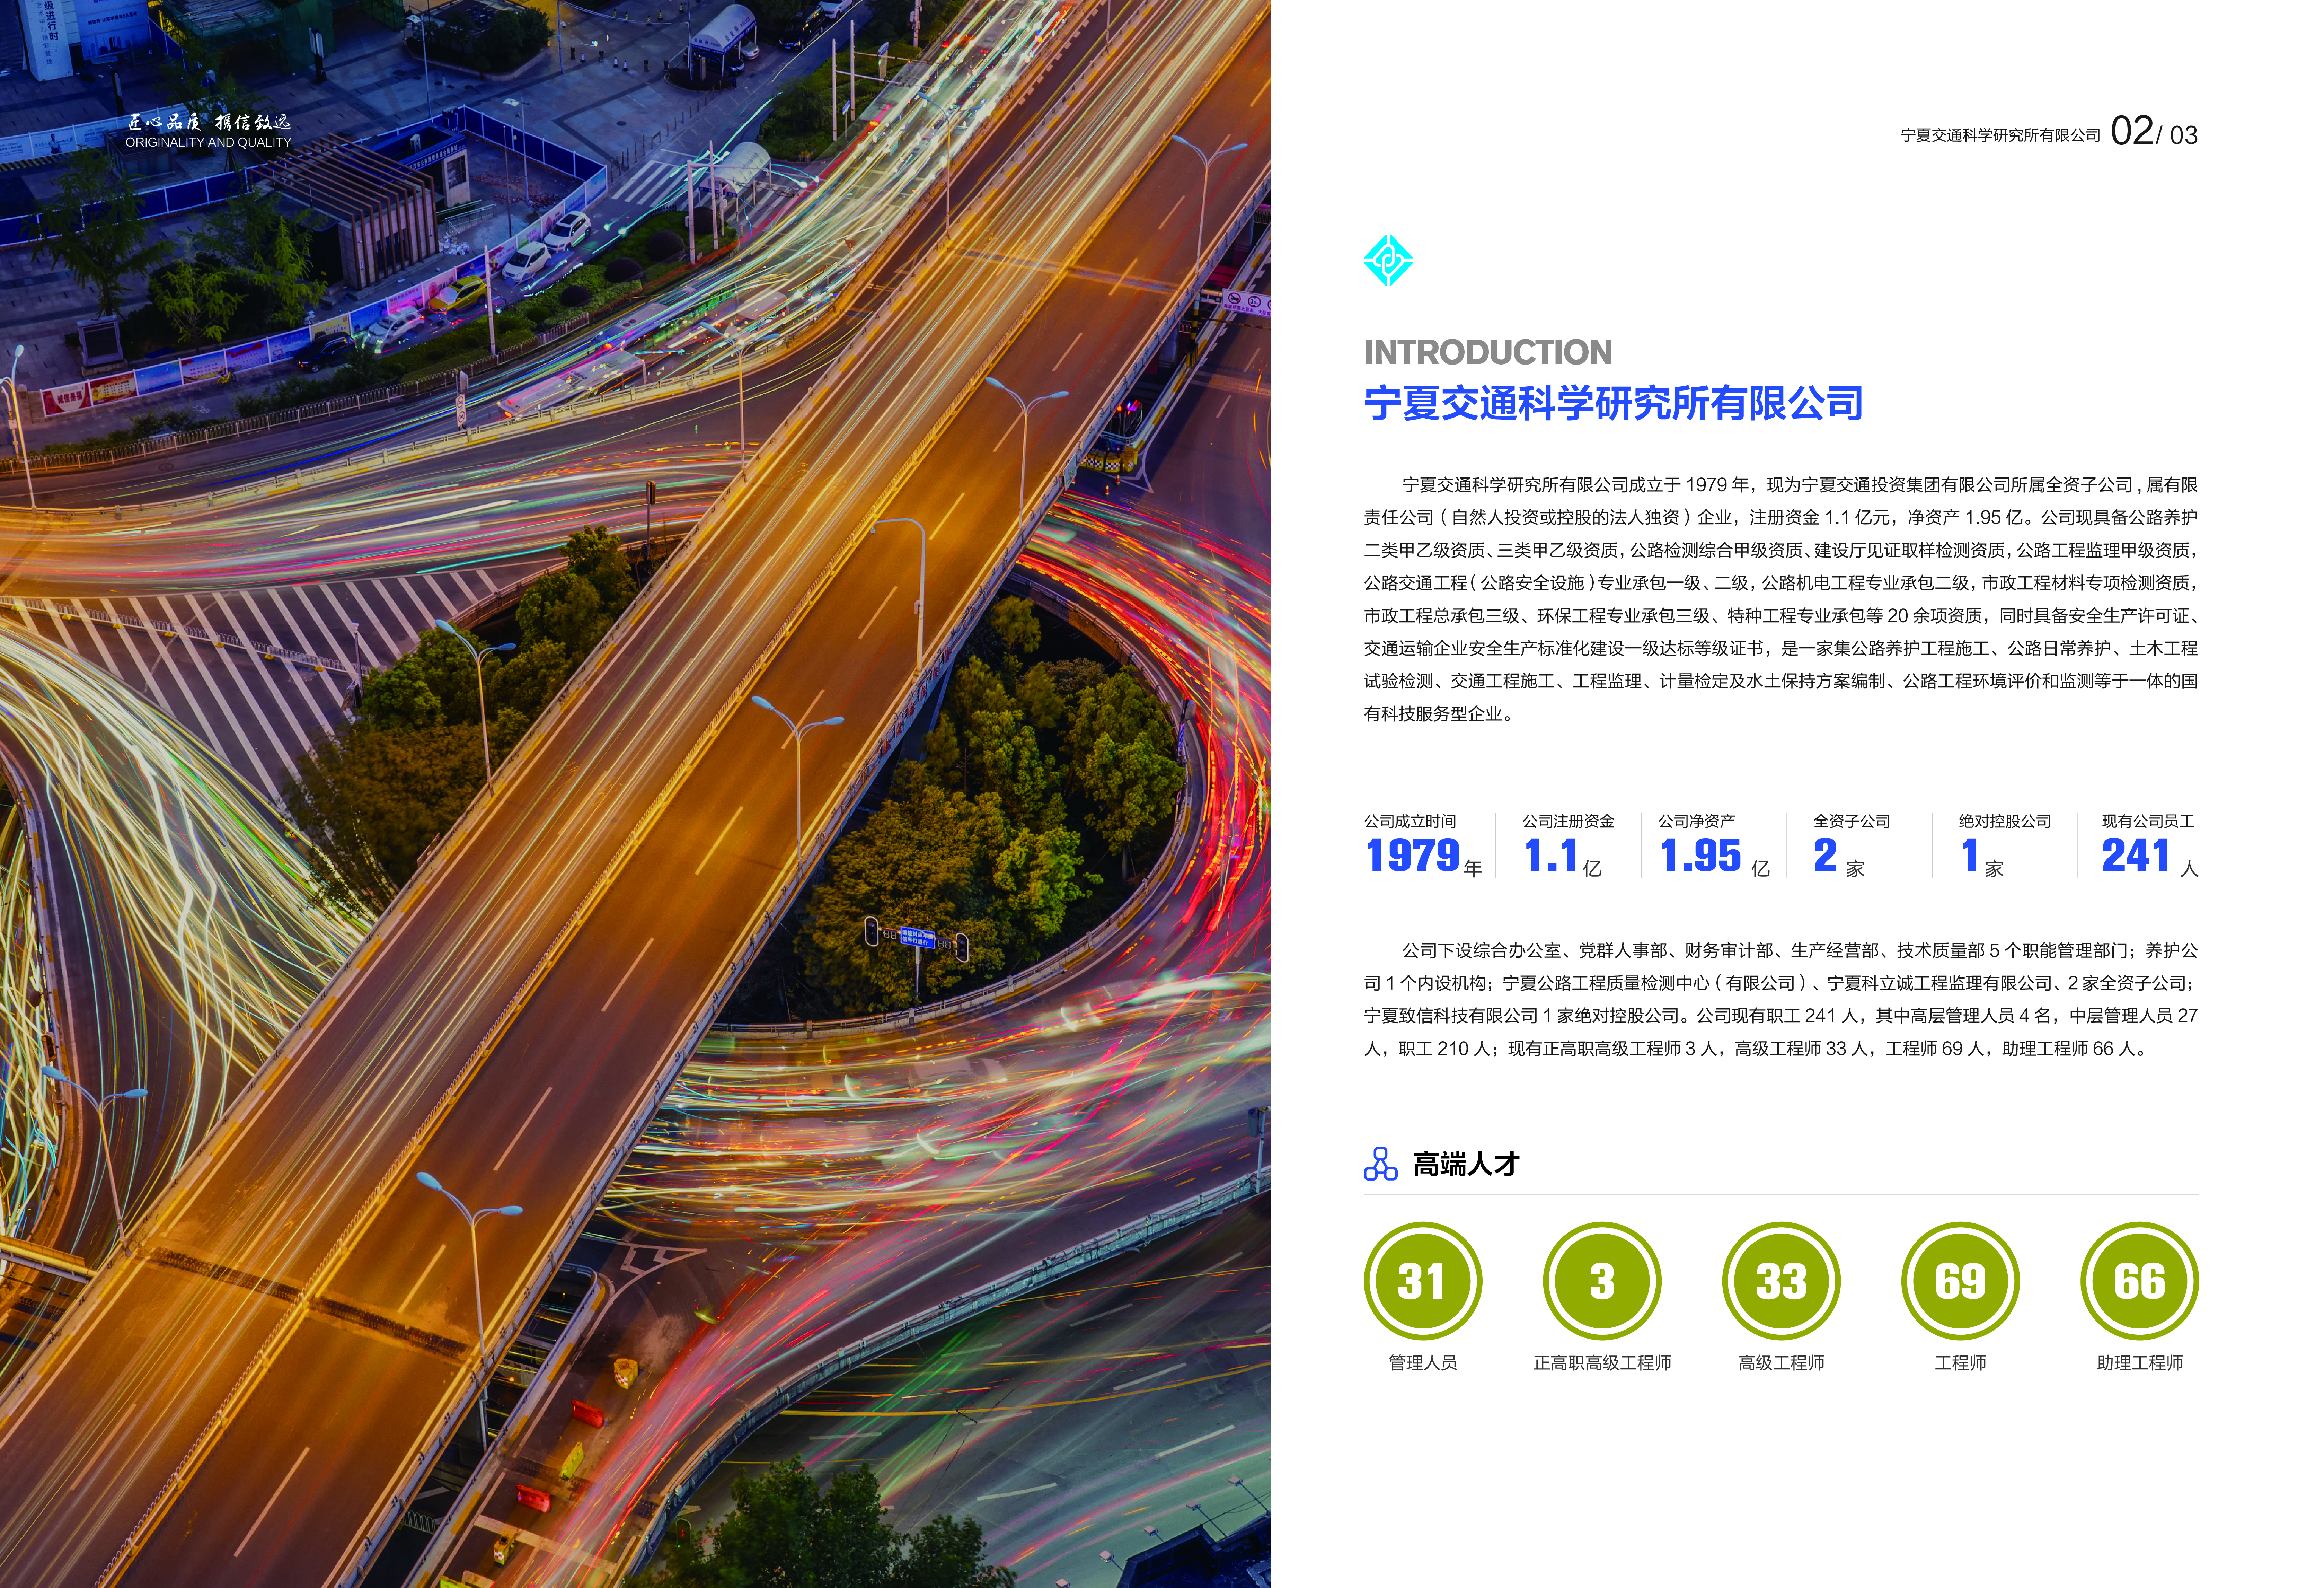Click the green circle showing 69
Viewport: 2324px width, 1588px height.
[x=1960, y=1281]
